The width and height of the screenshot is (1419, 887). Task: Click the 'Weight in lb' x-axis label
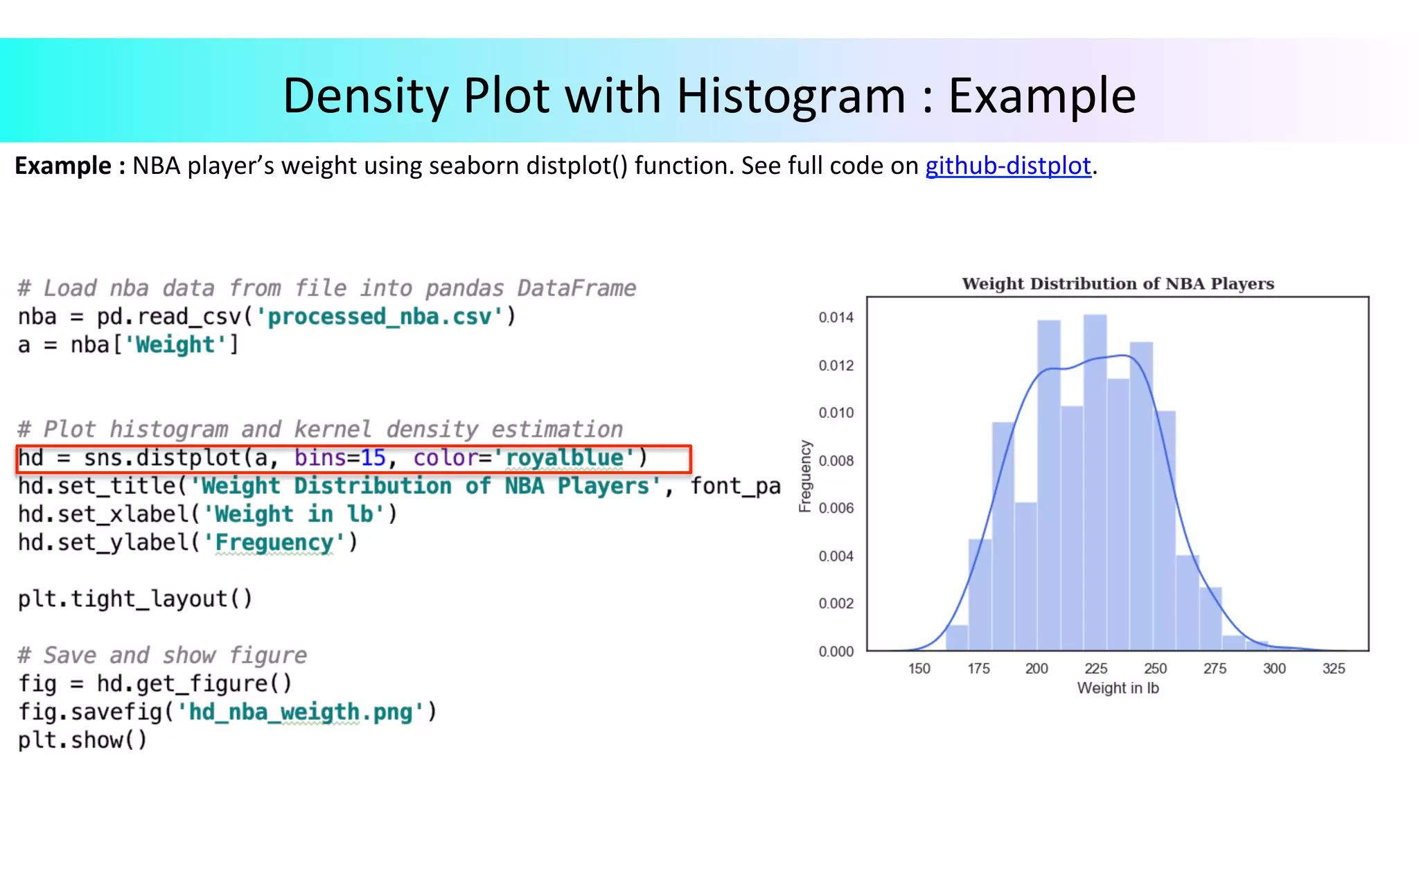pyautogui.click(x=1118, y=688)
